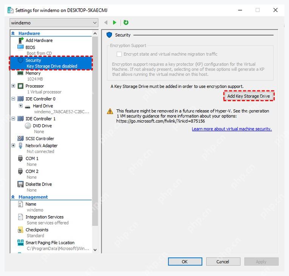Click the Add Hardware icon
Screen dimensions: 289x276
pos(21,40)
